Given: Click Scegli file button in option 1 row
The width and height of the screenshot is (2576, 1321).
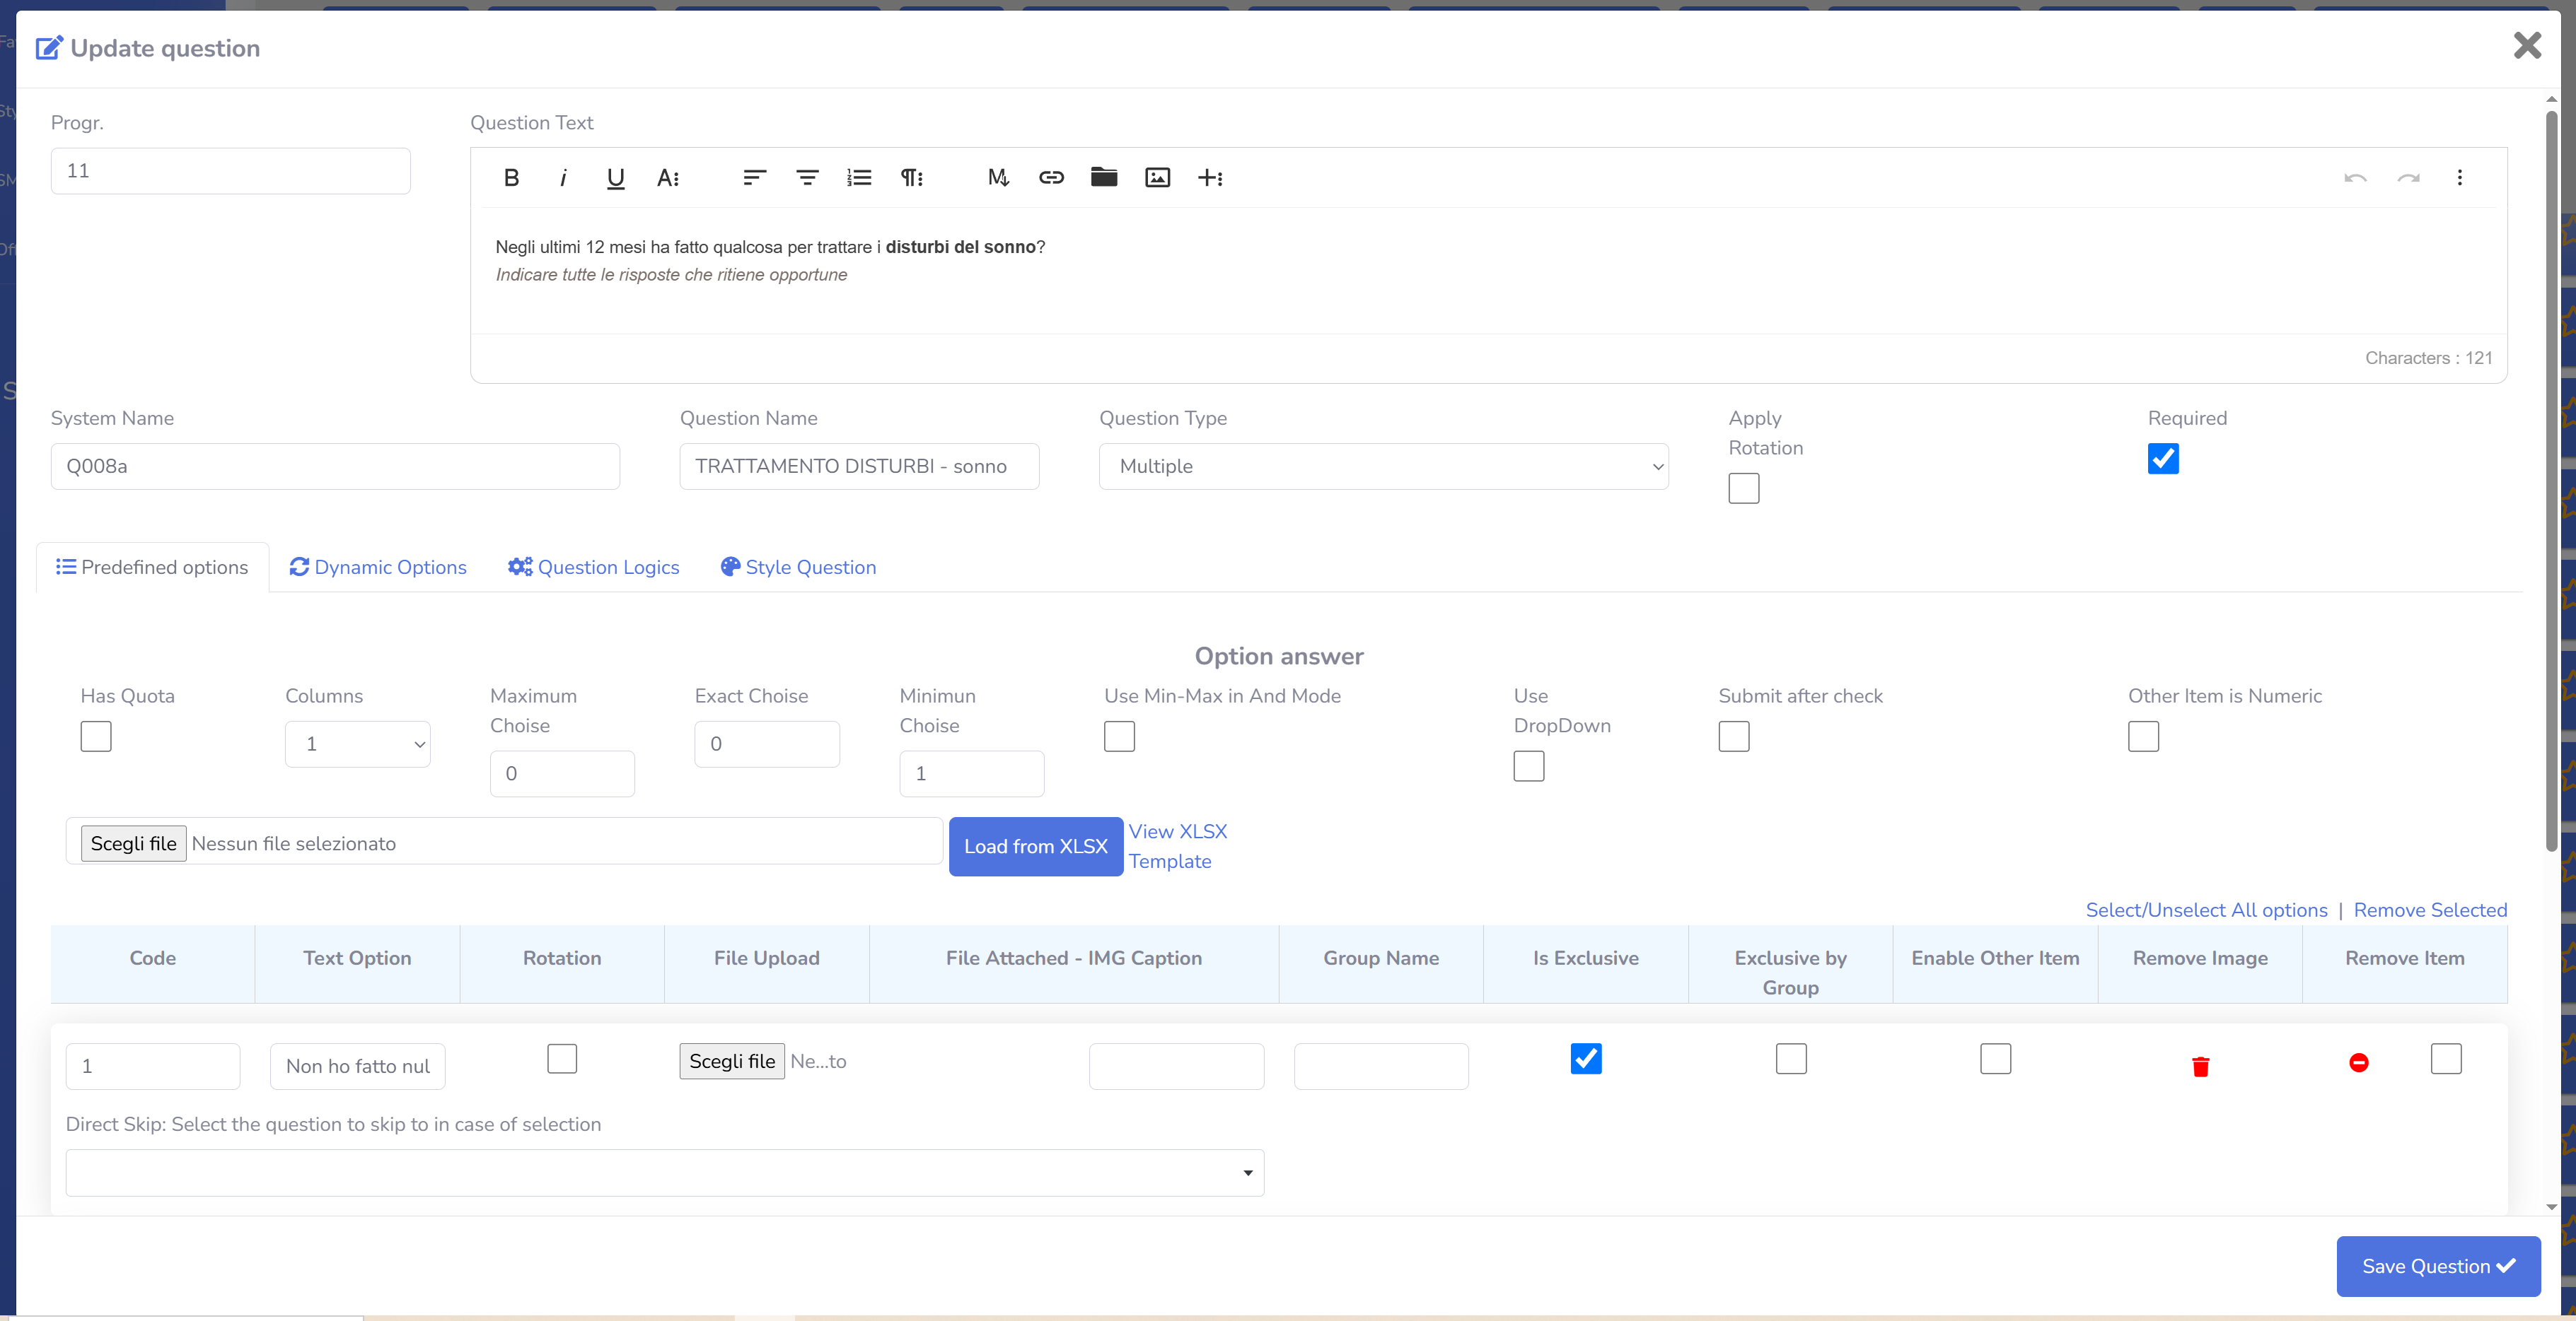Looking at the screenshot, I should [x=731, y=1061].
